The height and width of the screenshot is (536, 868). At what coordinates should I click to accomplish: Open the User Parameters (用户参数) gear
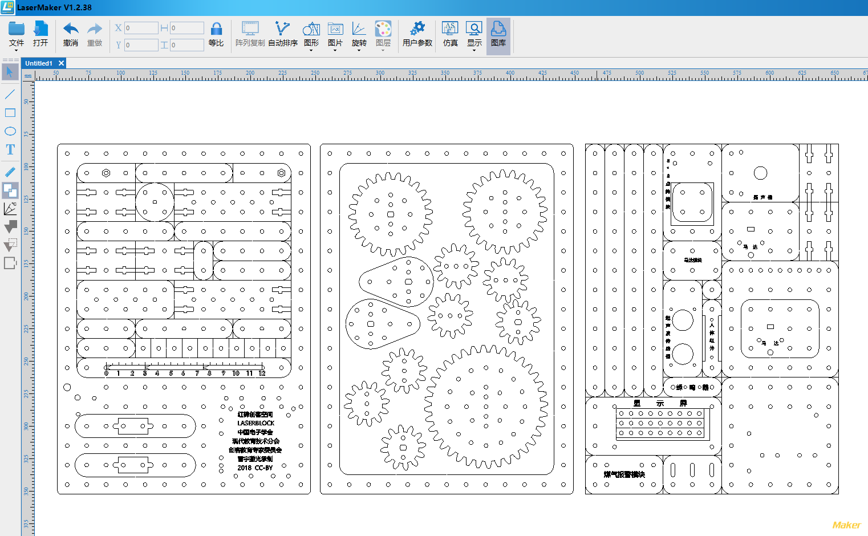pos(417,34)
